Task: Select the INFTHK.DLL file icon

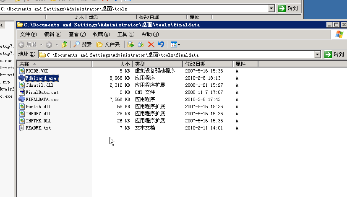Action: pos(22,121)
